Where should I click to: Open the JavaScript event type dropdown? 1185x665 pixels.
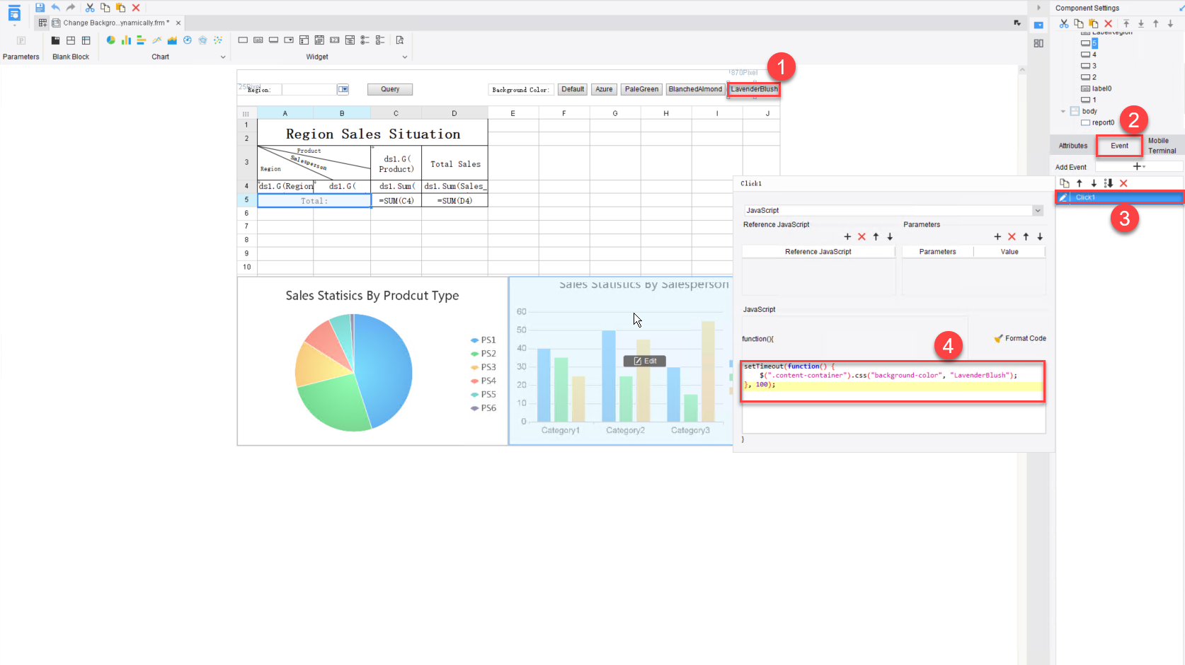[1037, 210]
